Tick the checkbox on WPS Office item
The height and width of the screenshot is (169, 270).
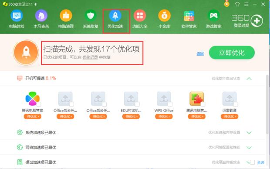(170, 104)
